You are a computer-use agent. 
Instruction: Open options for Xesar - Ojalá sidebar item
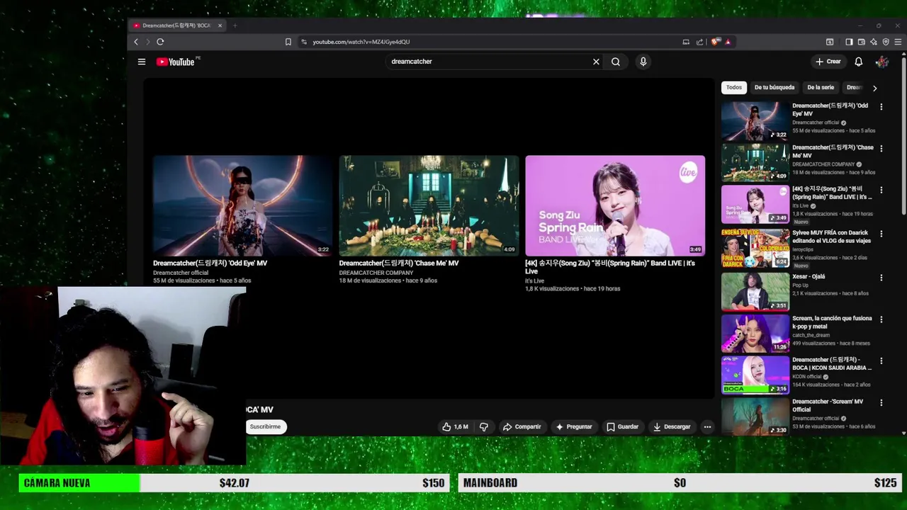tap(881, 278)
